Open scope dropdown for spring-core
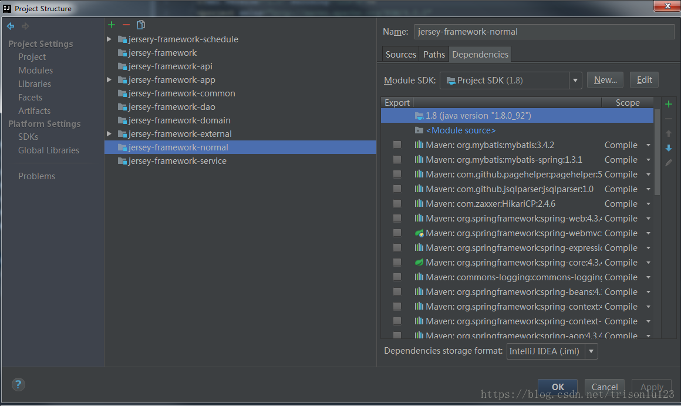681x406 pixels. [648, 263]
